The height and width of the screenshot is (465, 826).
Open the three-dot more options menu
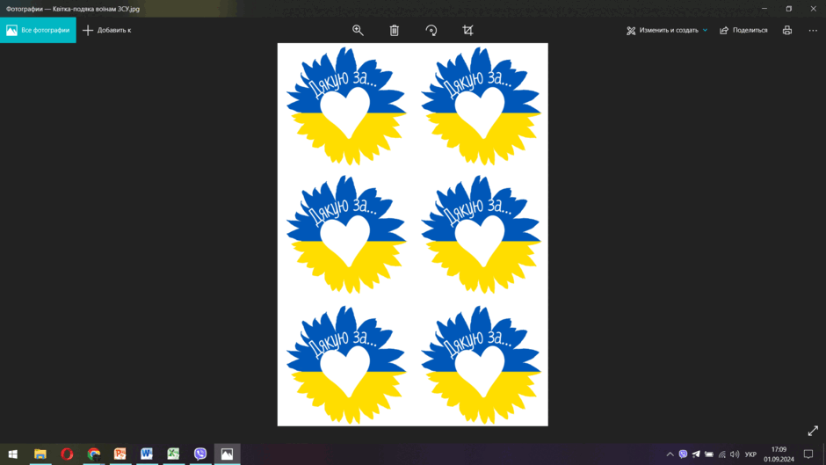pyautogui.click(x=813, y=30)
